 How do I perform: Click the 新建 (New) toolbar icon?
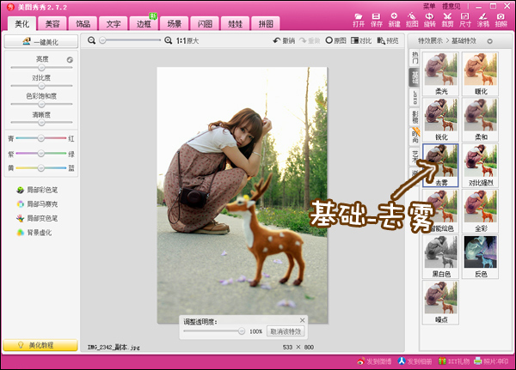(394, 20)
